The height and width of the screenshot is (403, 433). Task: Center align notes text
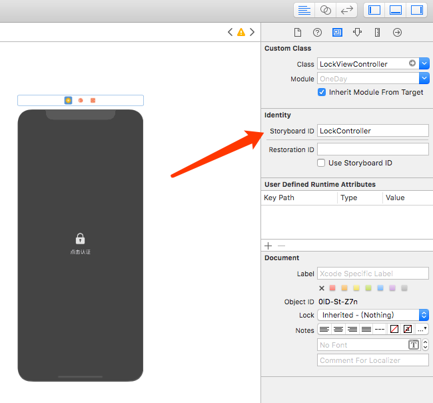[338, 329]
